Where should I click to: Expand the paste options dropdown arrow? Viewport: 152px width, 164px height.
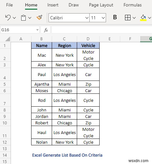click(x=30, y=18)
